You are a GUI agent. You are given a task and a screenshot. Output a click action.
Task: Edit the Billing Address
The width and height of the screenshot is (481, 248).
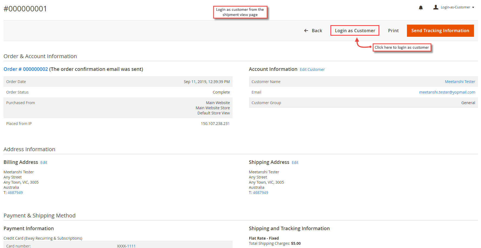tap(44, 163)
